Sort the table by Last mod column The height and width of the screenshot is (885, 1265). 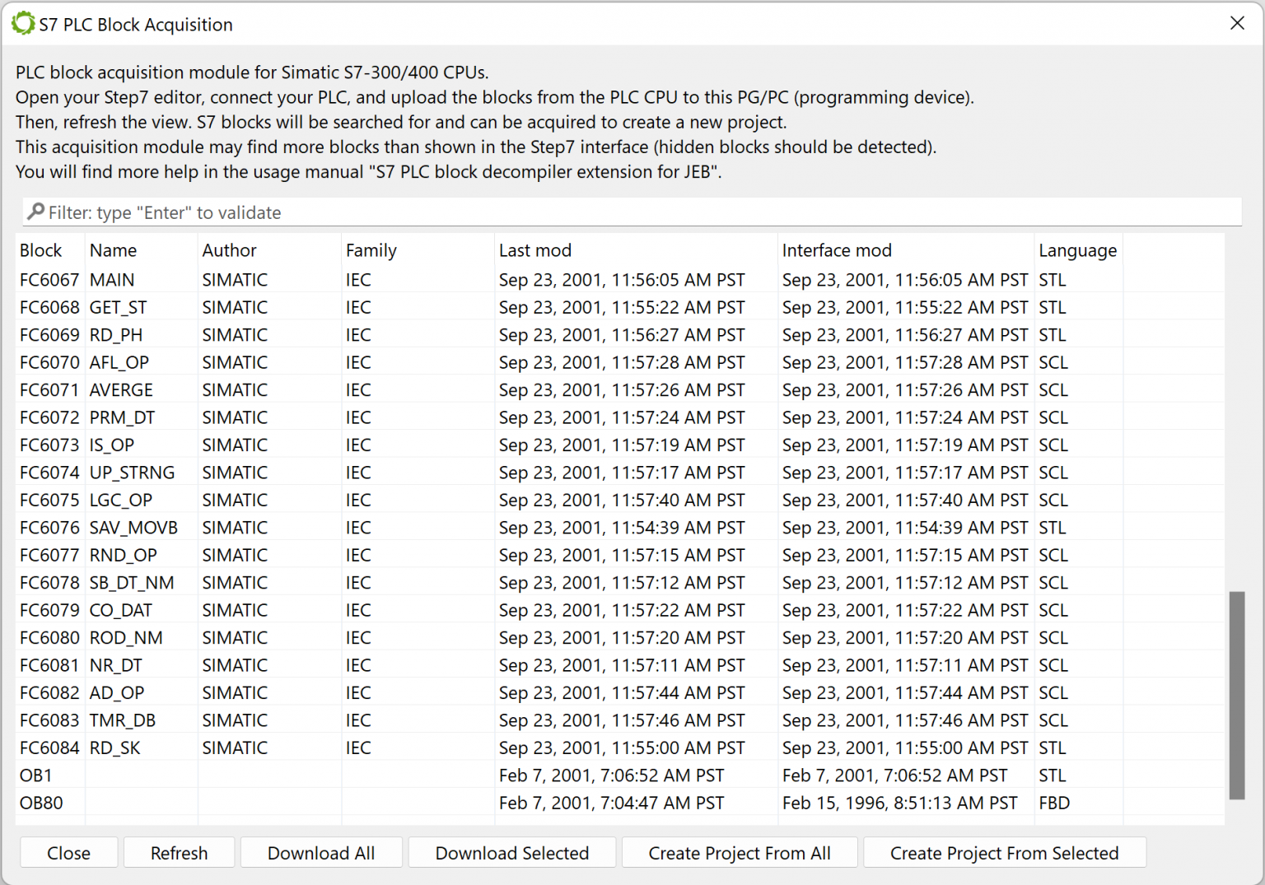[534, 250]
